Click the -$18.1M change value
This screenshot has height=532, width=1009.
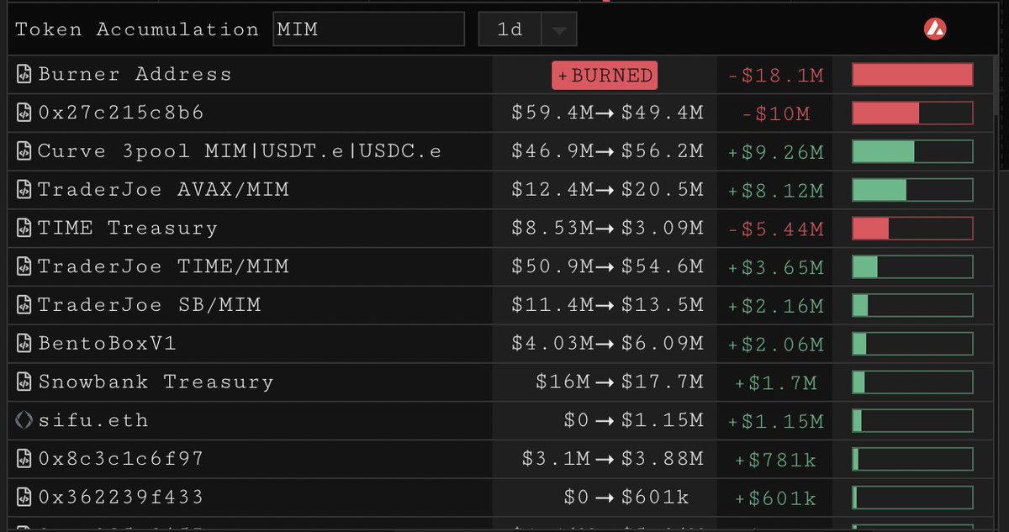(775, 76)
